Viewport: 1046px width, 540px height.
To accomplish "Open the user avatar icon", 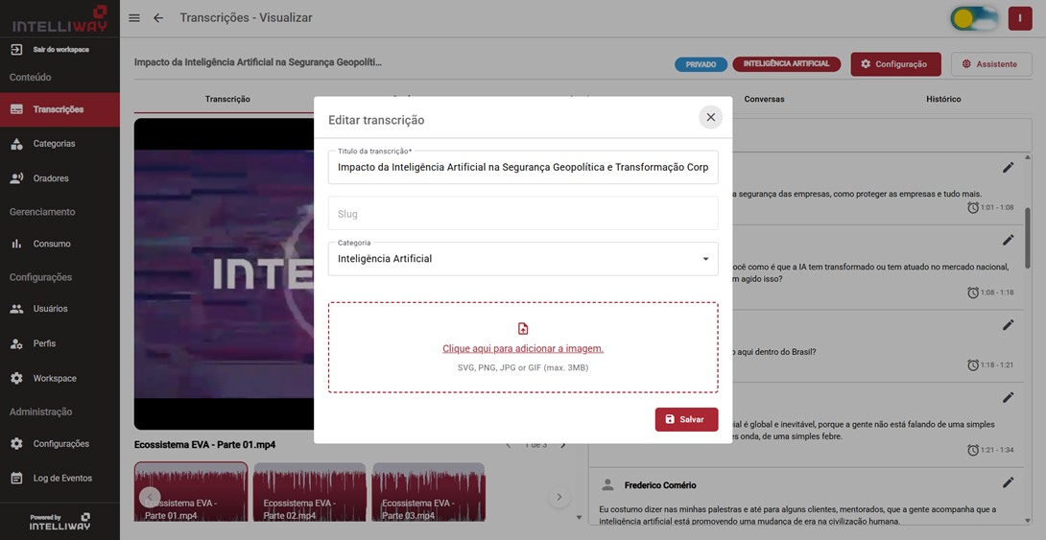I will pos(1019,18).
